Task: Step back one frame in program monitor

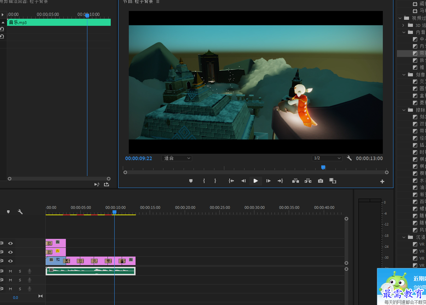Action: 243,181
